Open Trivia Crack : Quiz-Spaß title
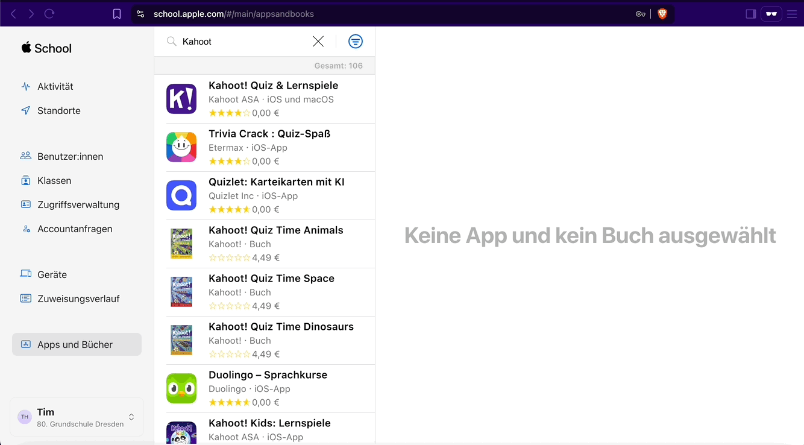804x445 pixels. click(269, 134)
